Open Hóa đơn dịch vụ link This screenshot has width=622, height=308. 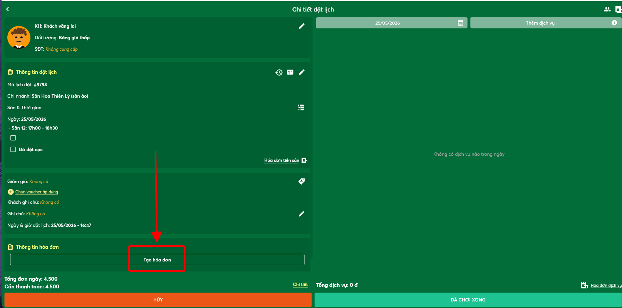pyautogui.click(x=606, y=285)
